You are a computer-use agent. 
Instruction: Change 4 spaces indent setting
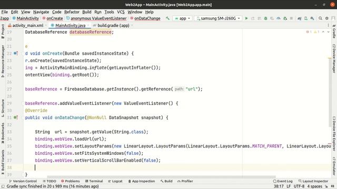pyautogui.click(x=315, y=186)
